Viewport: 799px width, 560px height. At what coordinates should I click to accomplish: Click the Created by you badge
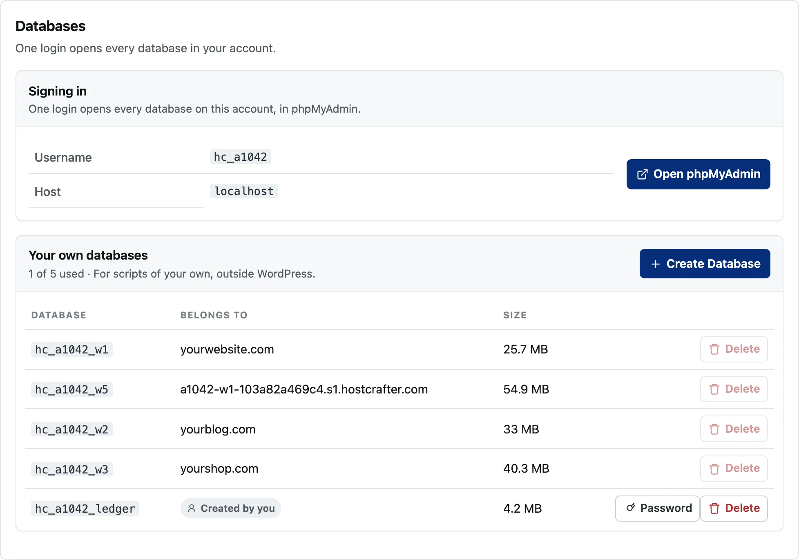[230, 509]
